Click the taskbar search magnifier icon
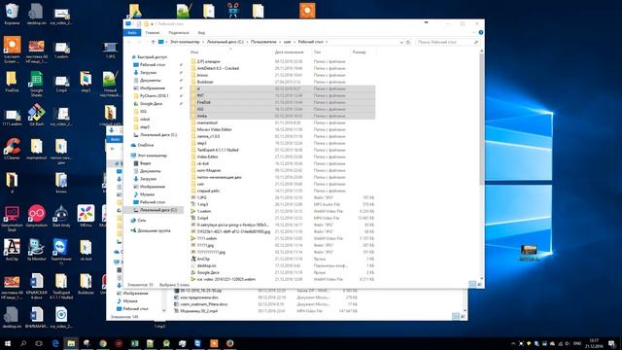 [x=23, y=343]
